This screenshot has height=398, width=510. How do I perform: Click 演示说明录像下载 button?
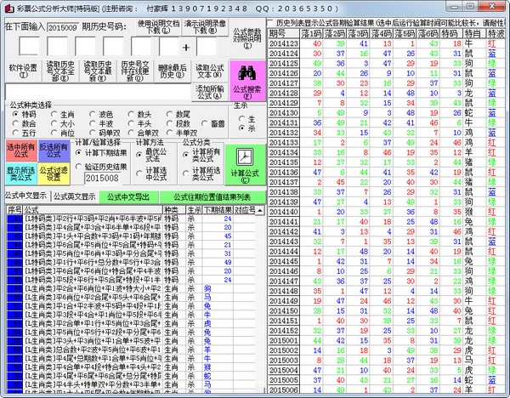tap(205, 26)
